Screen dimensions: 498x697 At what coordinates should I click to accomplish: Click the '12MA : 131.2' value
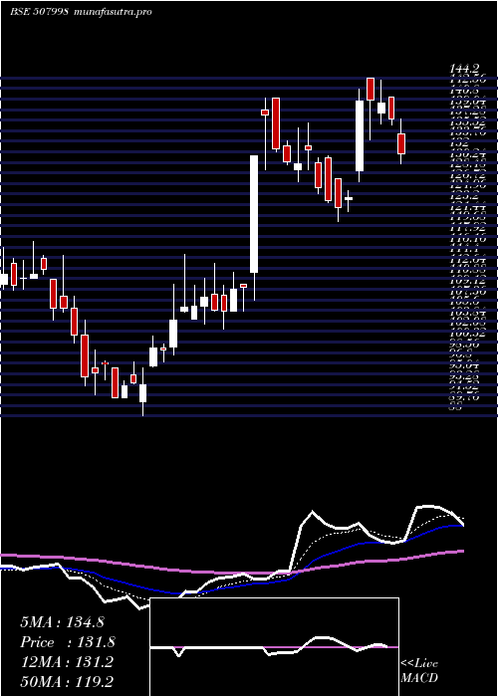67,662
